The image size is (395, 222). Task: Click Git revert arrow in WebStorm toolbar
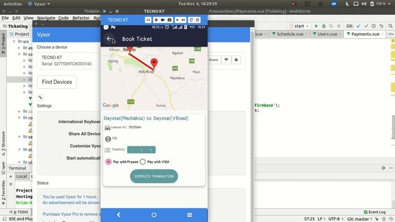pos(381,26)
